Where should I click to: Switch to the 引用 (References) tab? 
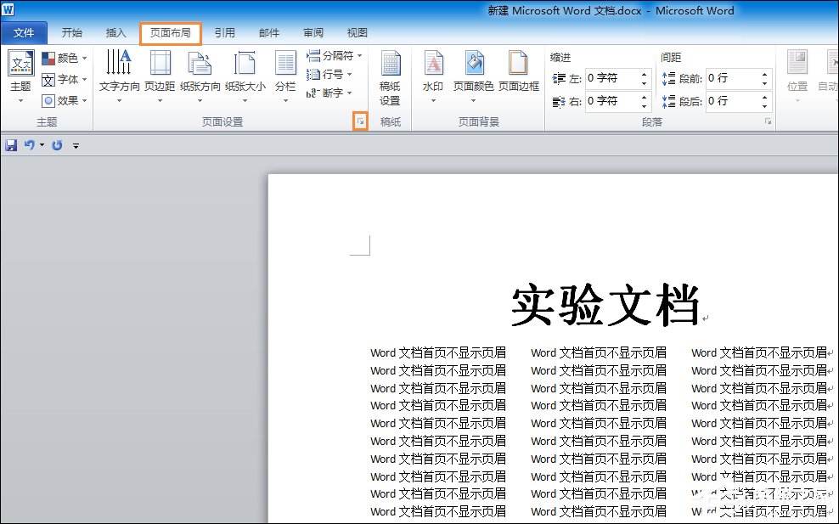(x=225, y=32)
